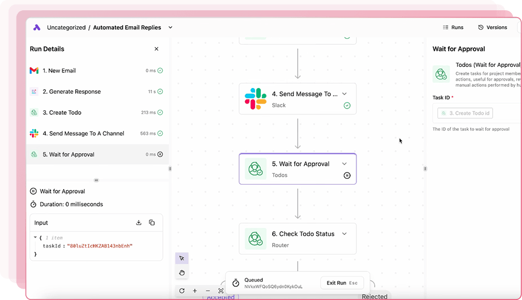Collapse the JSON input tree arrow
The image size is (522, 300).
coord(36,238)
